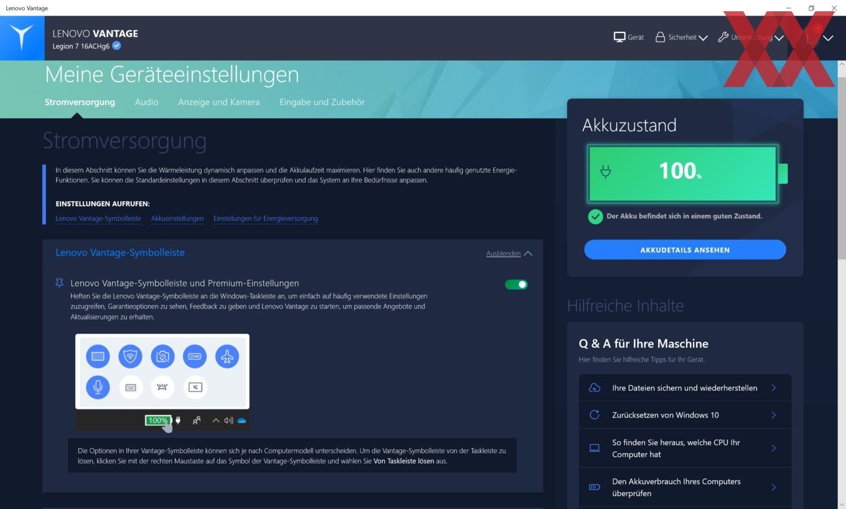
Task: Select the airplane mode icon
Action: click(x=227, y=357)
